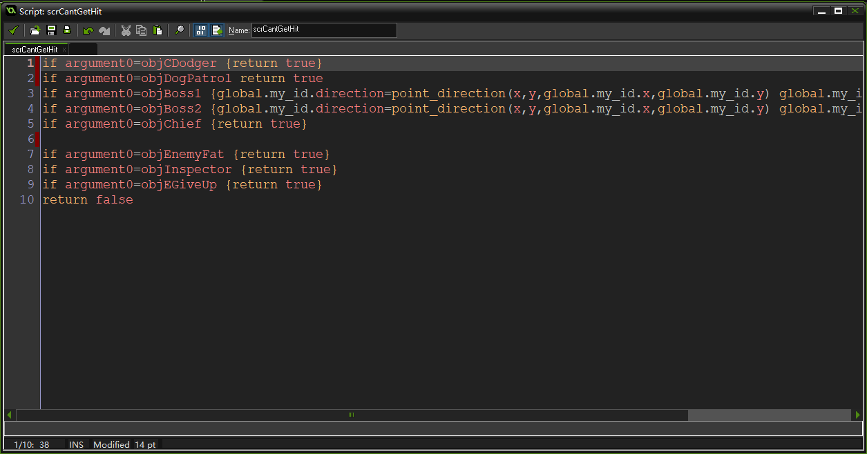Screen dimensions: 867x454
Task: Click the horizontal scrollbar thumb
Action: [352, 415]
